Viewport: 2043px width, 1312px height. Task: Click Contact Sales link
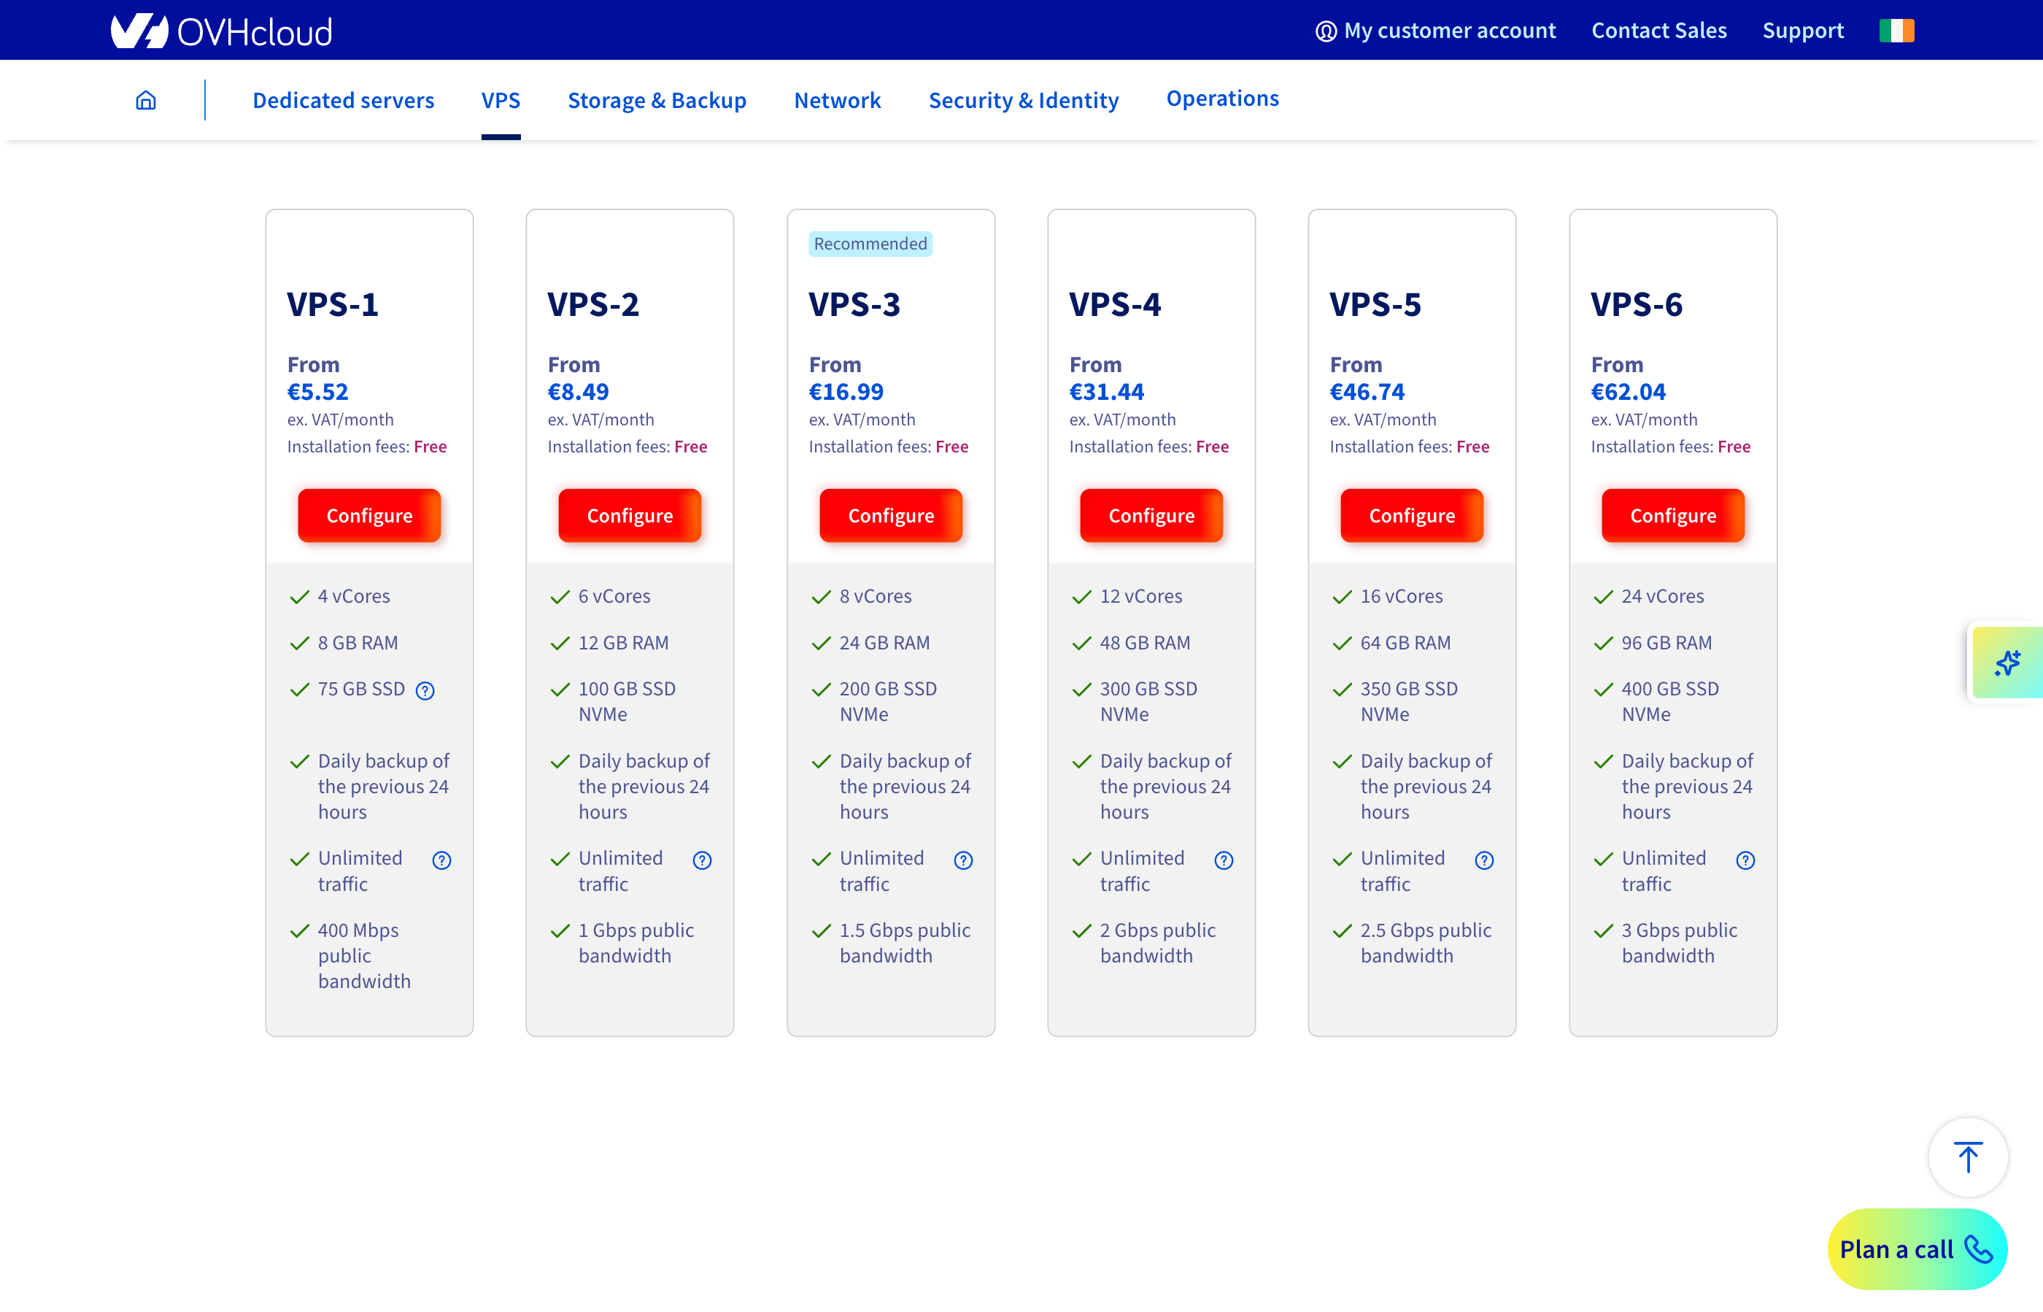(1658, 31)
